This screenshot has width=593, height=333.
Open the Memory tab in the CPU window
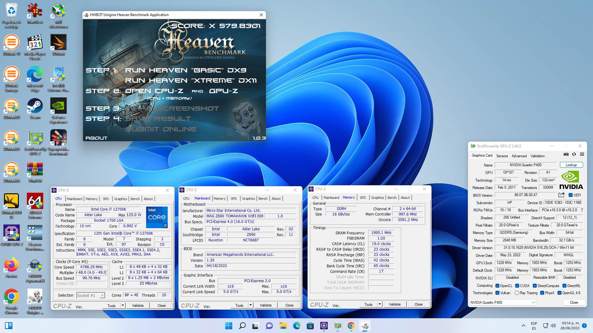coord(92,199)
